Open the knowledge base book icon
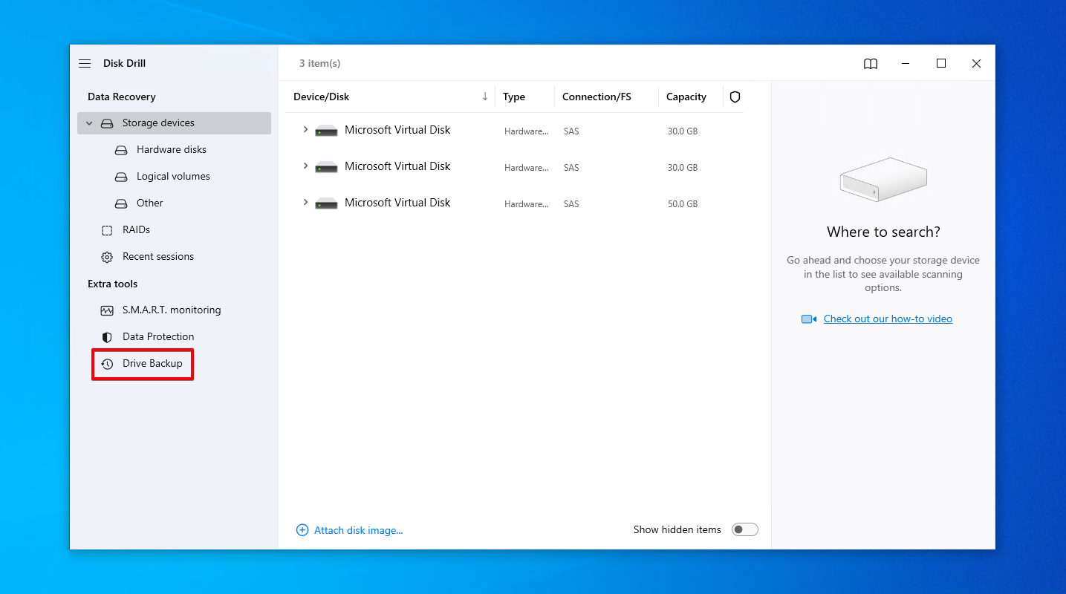The image size is (1066, 594). tap(870, 63)
